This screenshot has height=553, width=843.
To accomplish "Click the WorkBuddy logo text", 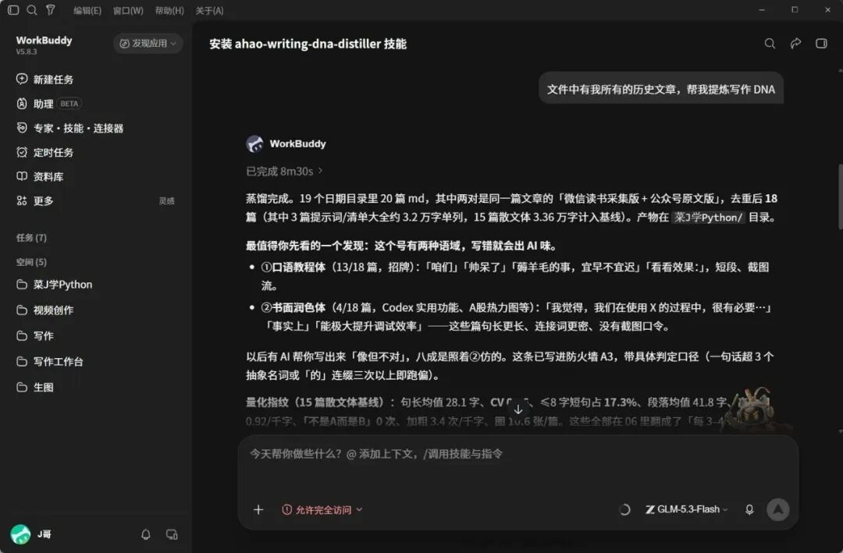I will coord(44,41).
